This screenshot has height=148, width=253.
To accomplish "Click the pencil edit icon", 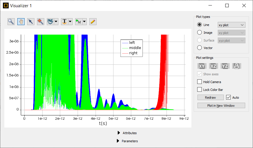I will click(93, 22).
